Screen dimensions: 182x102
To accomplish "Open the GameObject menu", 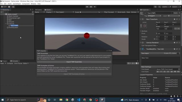I will (x=17, y=4).
